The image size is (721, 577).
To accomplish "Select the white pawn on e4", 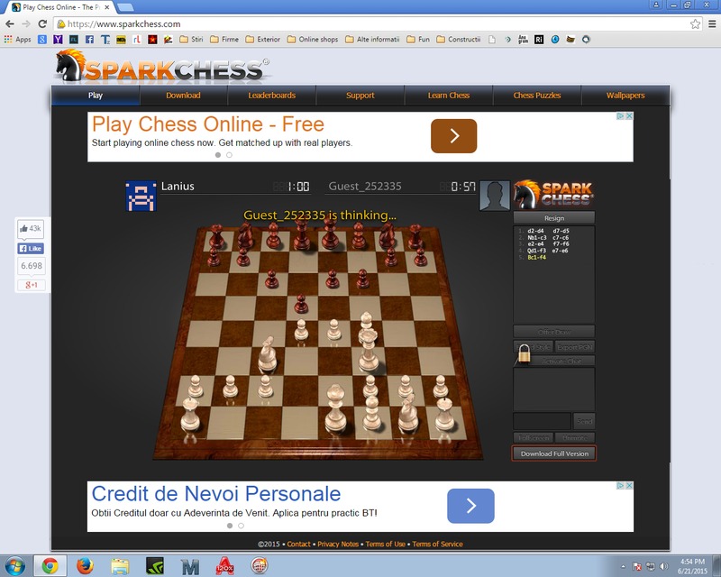I will (x=334, y=329).
